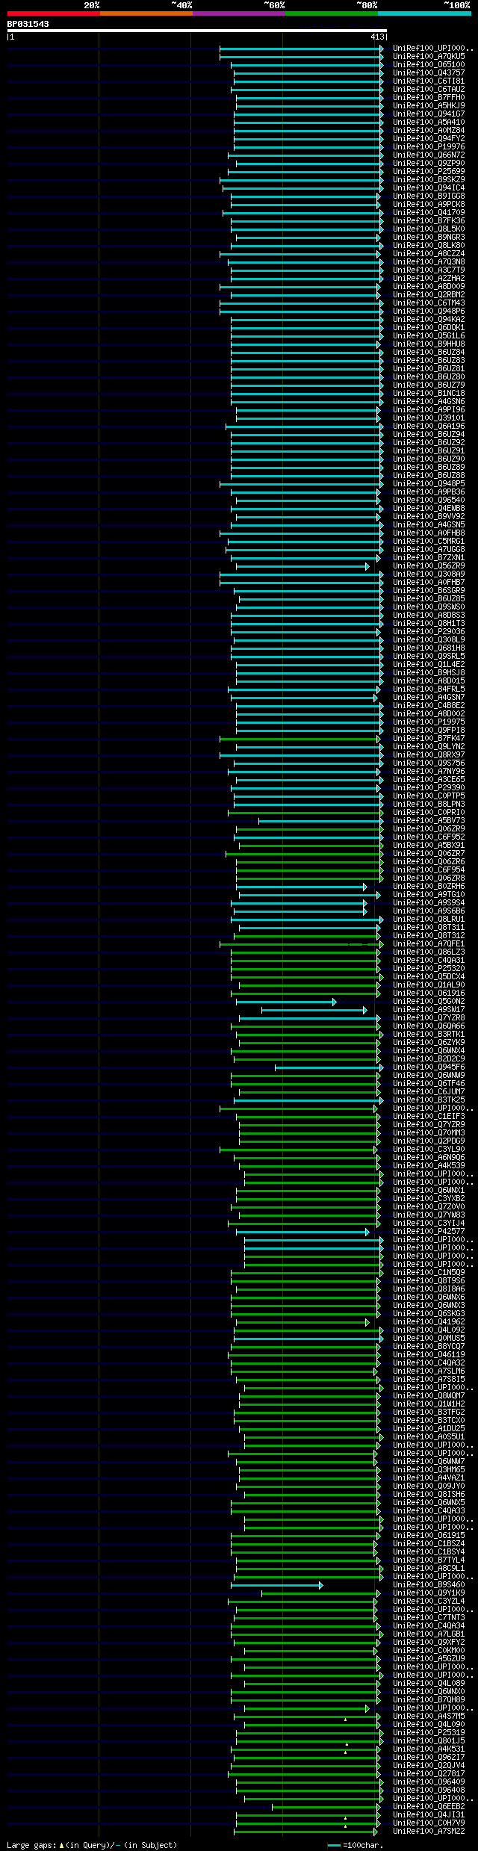Select the UniRef100_Q6EEB2 label
This screenshot has width=478, height=1851.
tap(429, 1806)
